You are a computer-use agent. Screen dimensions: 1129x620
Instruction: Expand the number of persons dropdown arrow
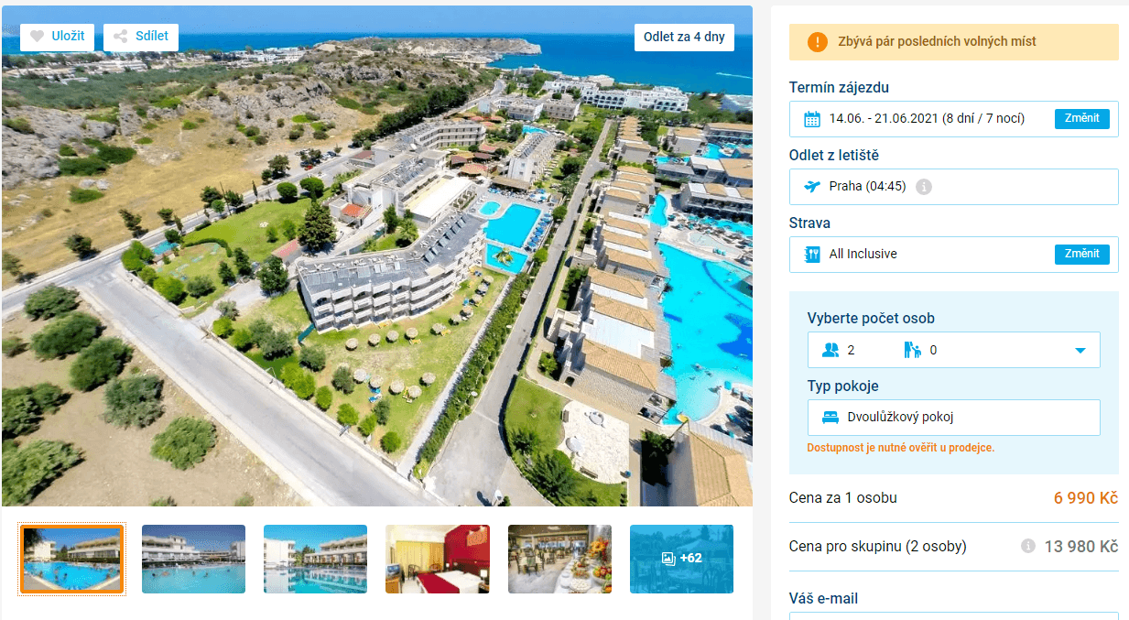click(x=1080, y=351)
